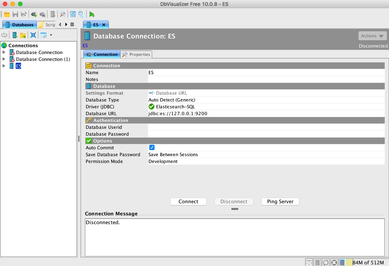389x266 pixels.
Task: Switch to the Properties tab
Action: coord(136,54)
